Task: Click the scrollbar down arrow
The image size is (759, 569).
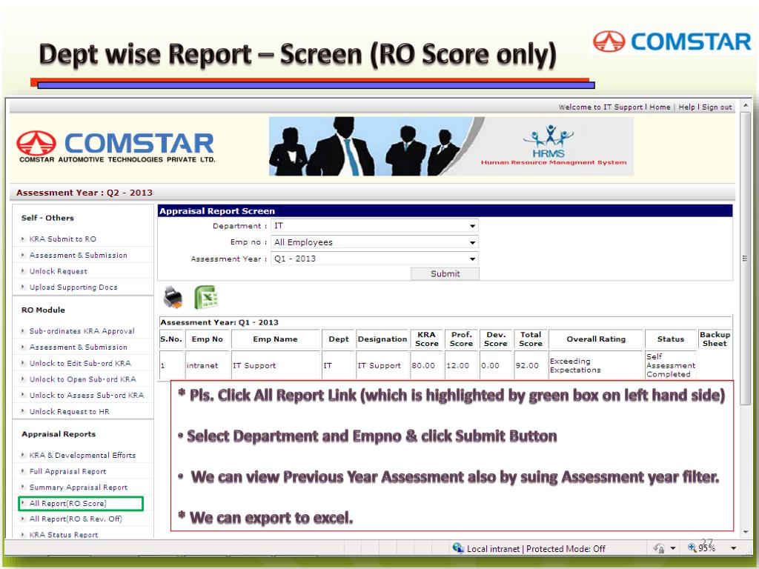Action: tap(746, 532)
